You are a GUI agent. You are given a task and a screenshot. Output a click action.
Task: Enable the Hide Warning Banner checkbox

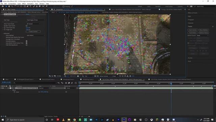coord(27,45)
